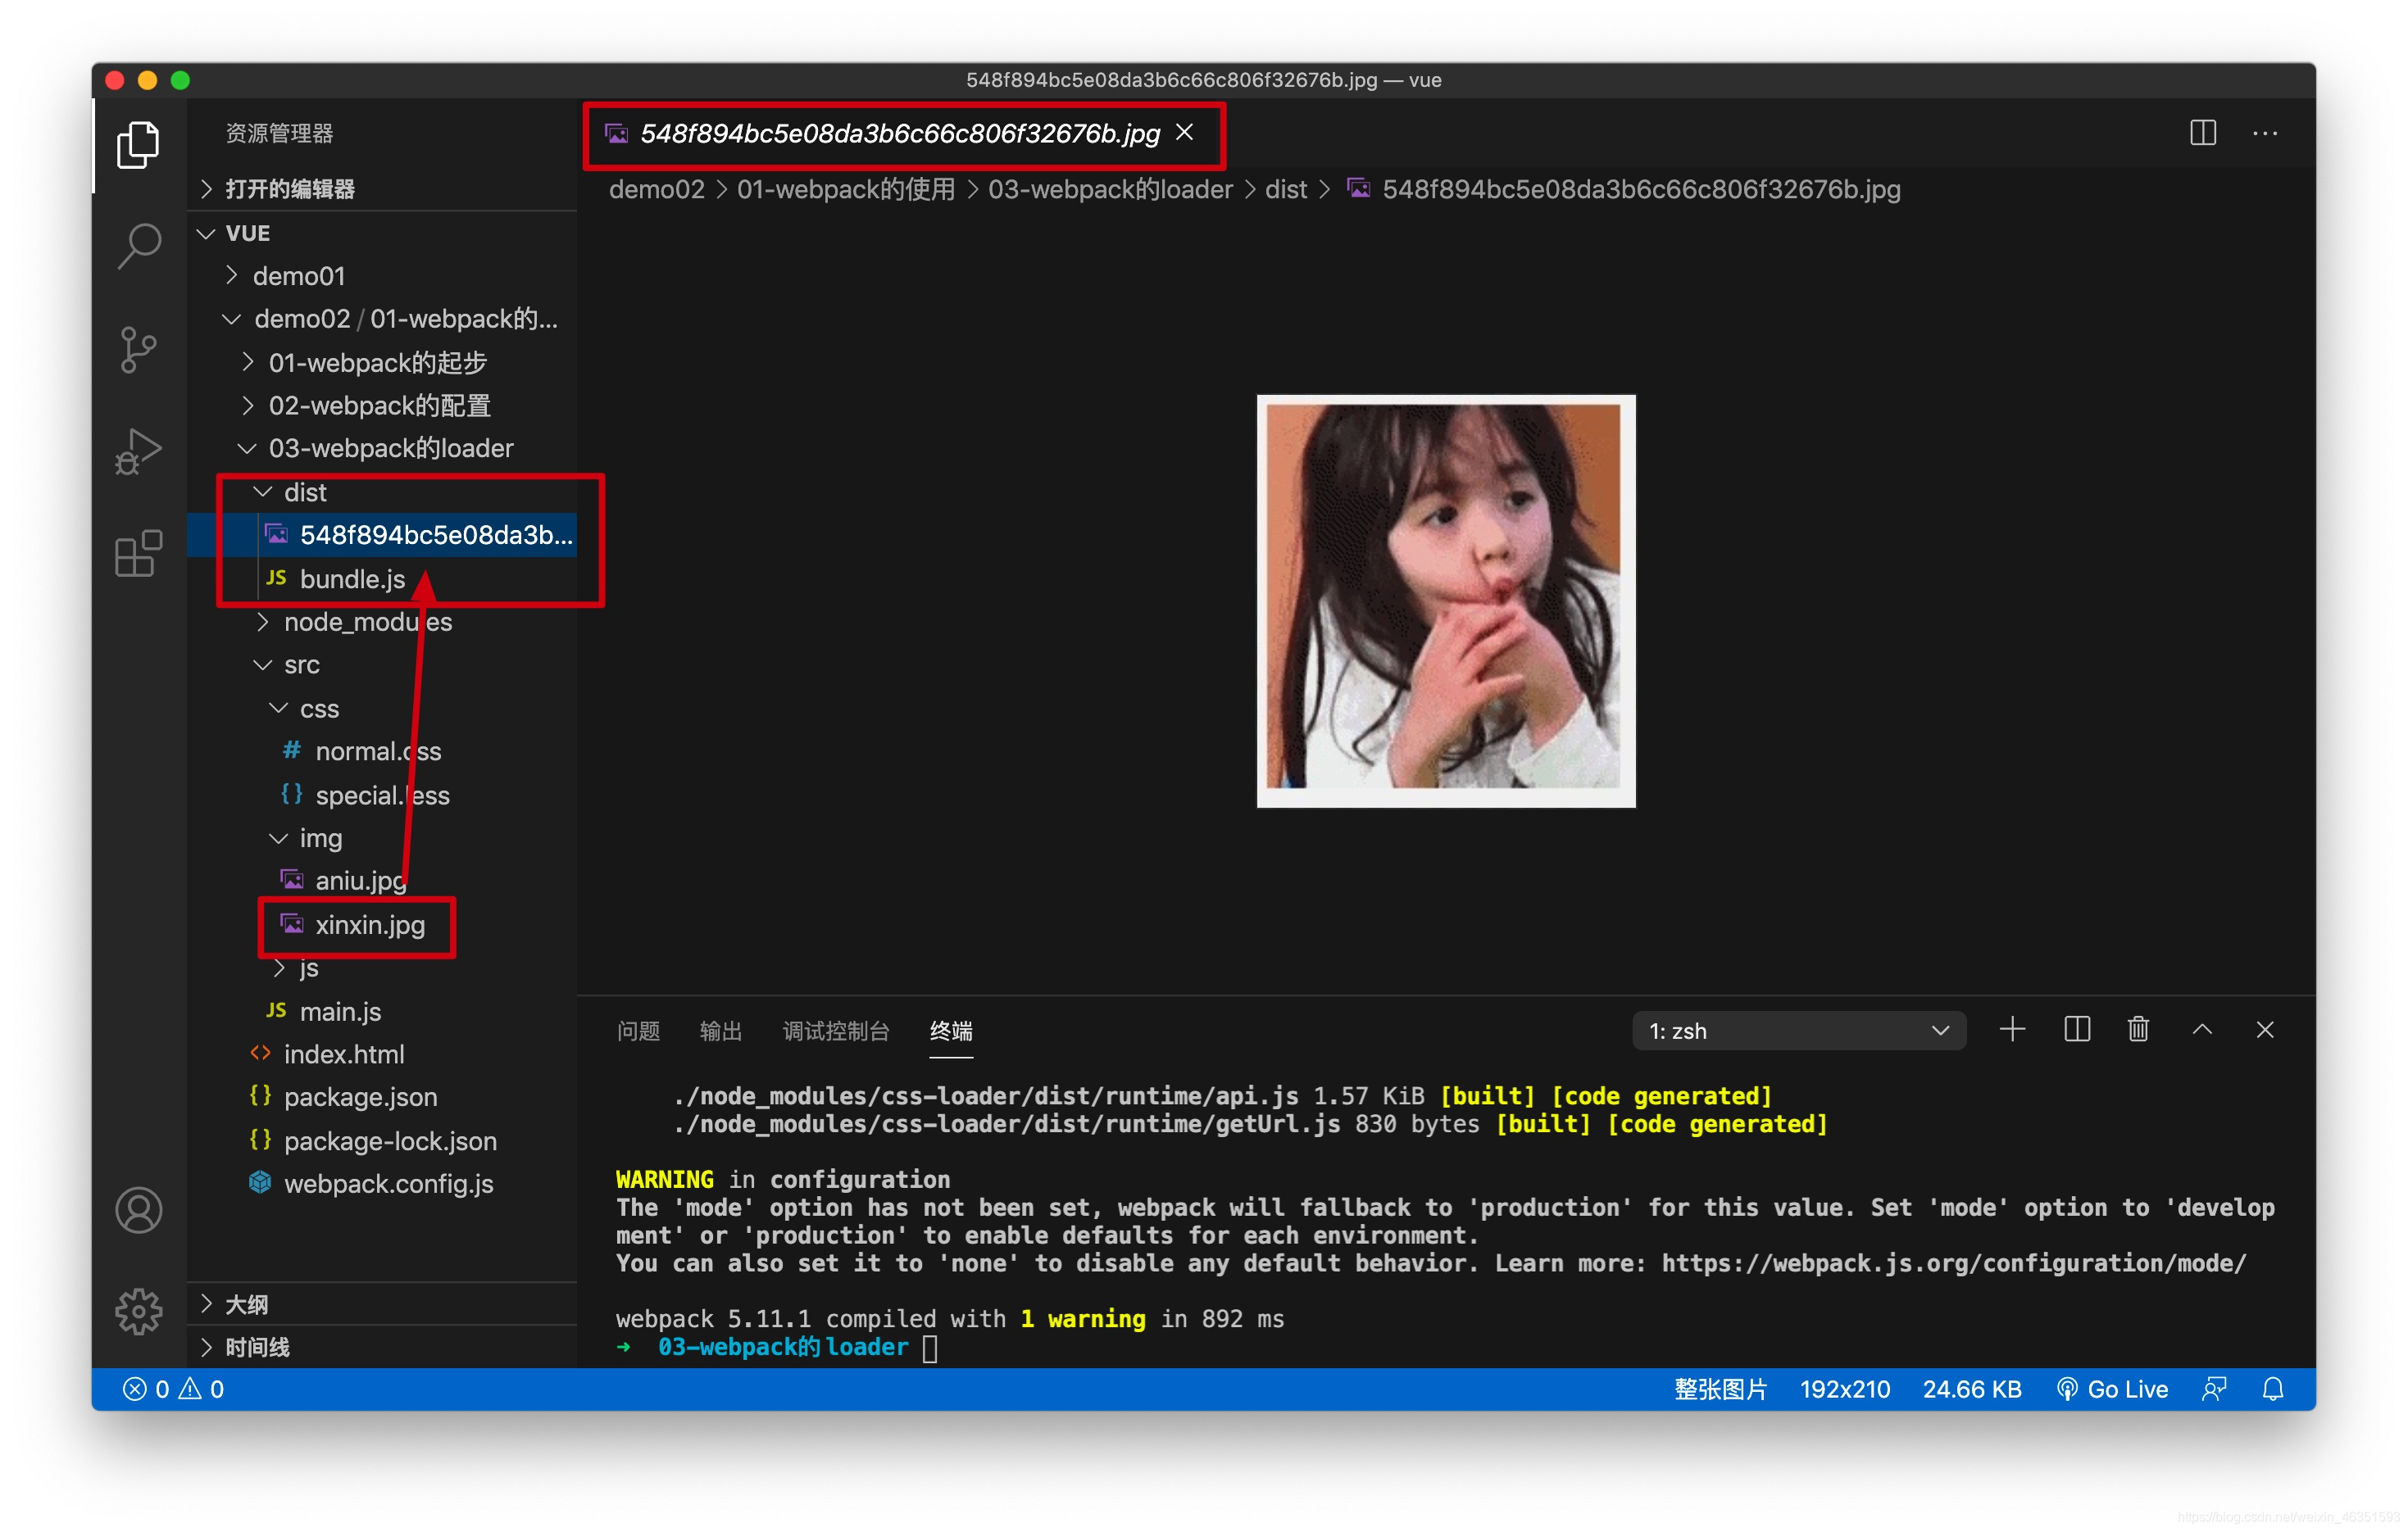
Task: Collapse the dist folder
Action: [382, 492]
